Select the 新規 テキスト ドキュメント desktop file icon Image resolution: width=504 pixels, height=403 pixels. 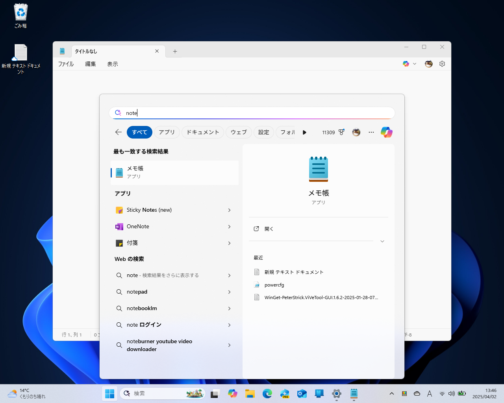21,59
